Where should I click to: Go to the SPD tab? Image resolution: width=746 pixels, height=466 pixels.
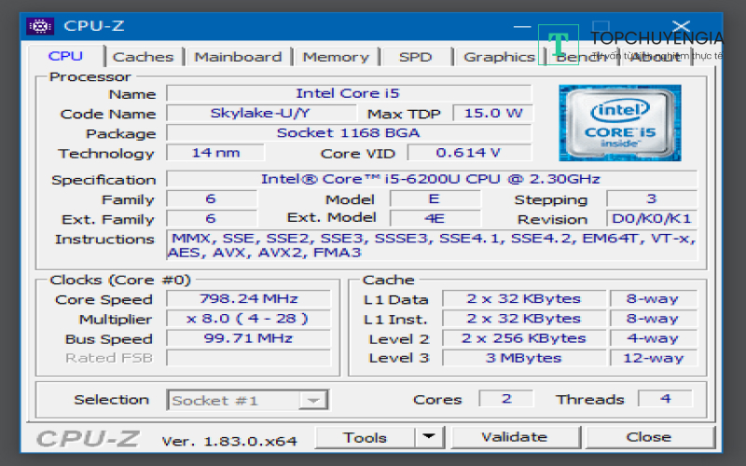tap(415, 57)
